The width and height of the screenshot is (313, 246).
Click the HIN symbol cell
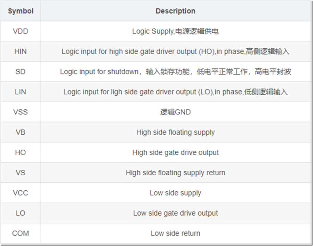[x=21, y=51]
